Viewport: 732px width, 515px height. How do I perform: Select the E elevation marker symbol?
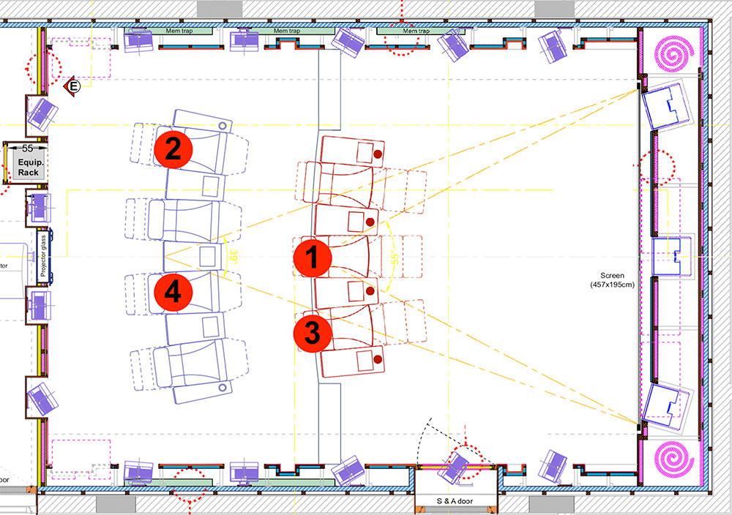(72, 86)
